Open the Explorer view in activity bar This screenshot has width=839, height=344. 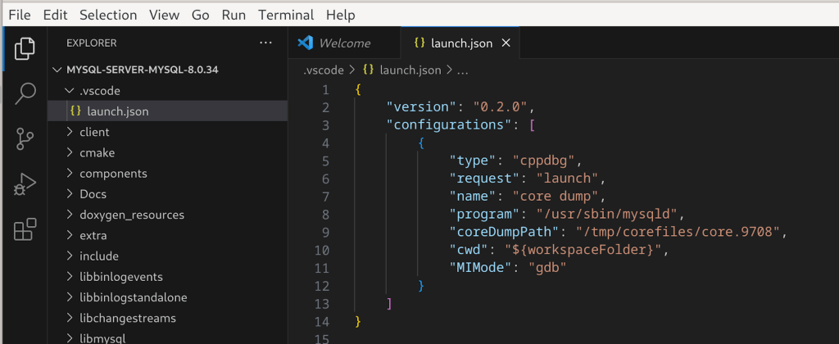tap(25, 48)
